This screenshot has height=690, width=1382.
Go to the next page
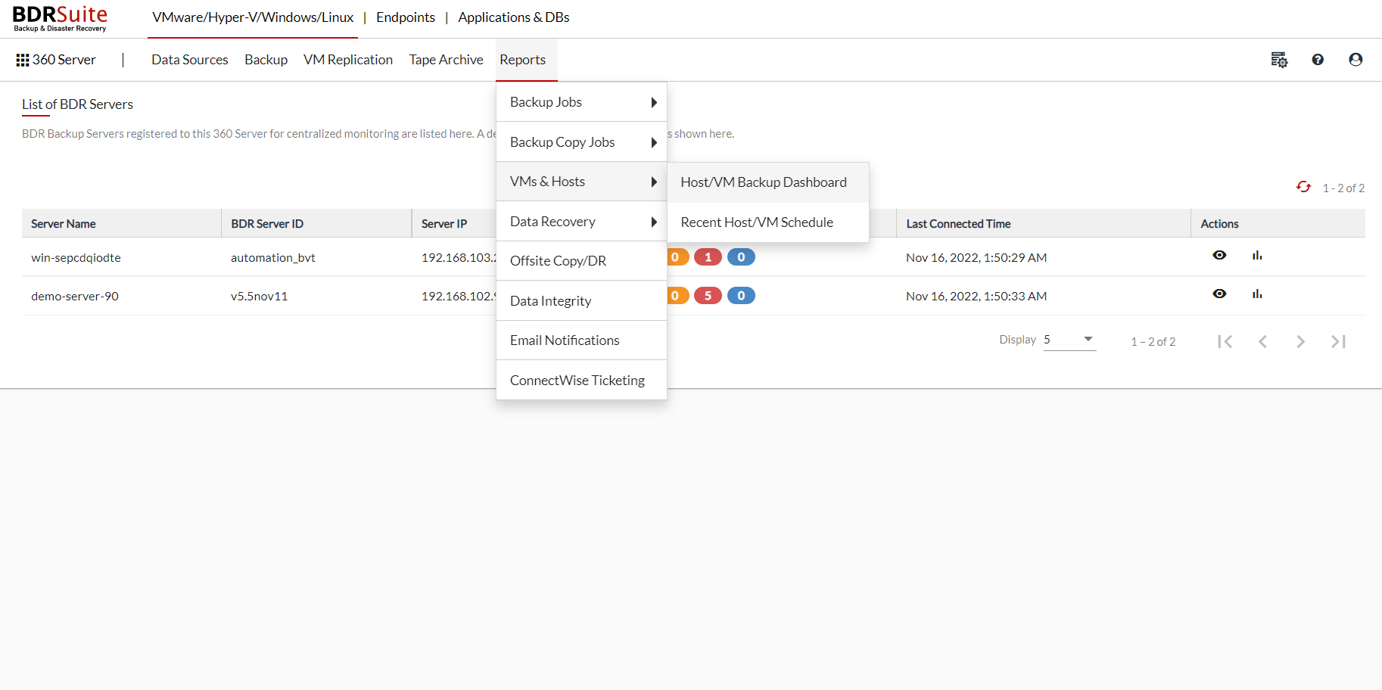1300,341
